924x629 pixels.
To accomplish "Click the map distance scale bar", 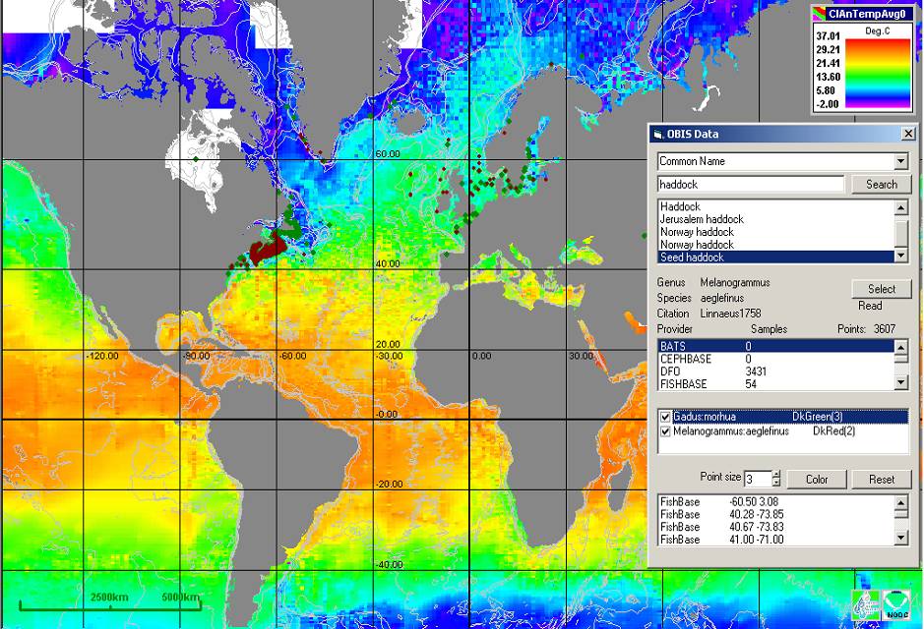I will 110,603.
